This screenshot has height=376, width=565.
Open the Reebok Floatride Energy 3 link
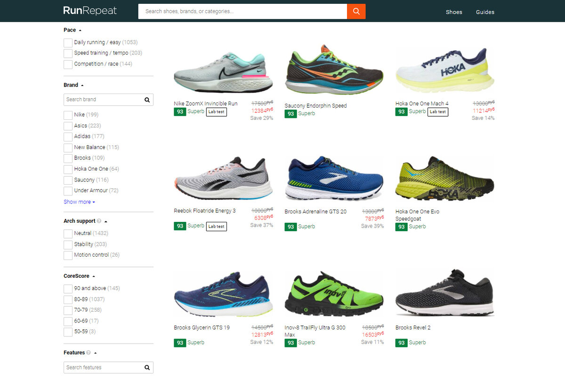(x=205, y=211)
